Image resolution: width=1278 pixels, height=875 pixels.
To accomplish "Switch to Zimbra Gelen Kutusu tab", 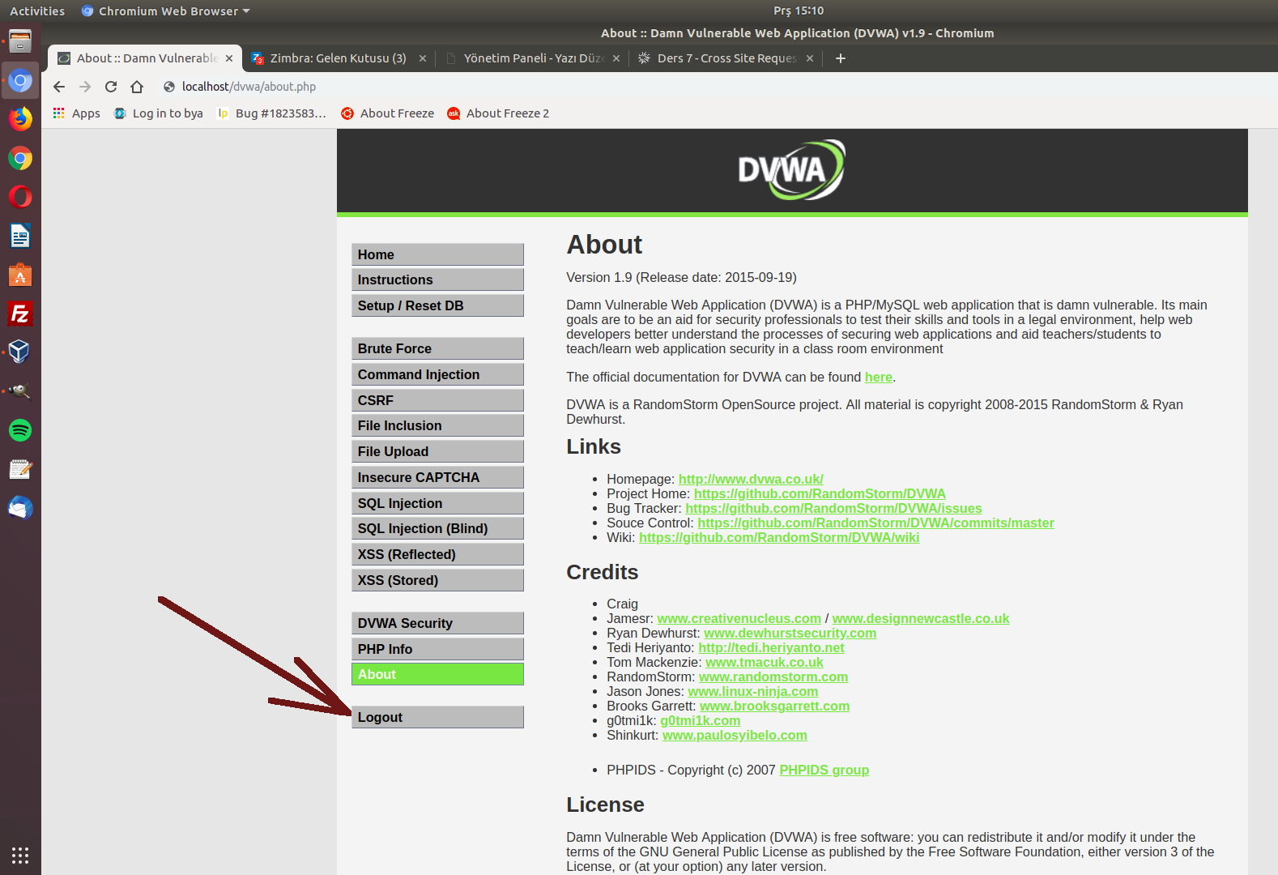I will pos(338,58).
